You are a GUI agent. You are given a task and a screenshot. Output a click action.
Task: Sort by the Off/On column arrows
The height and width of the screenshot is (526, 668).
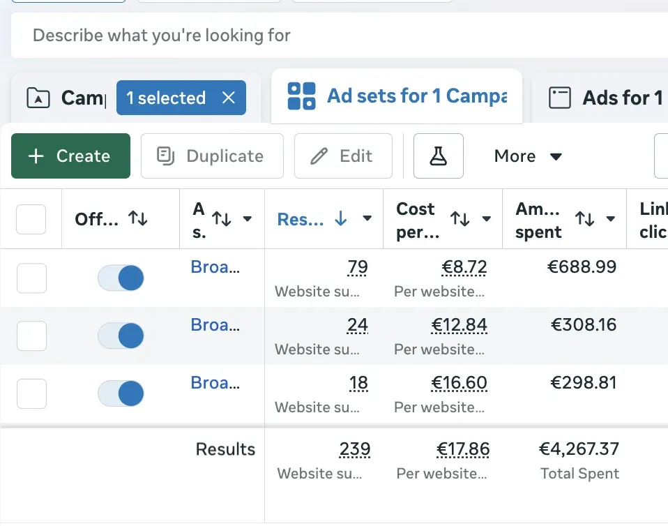(138, 218)
